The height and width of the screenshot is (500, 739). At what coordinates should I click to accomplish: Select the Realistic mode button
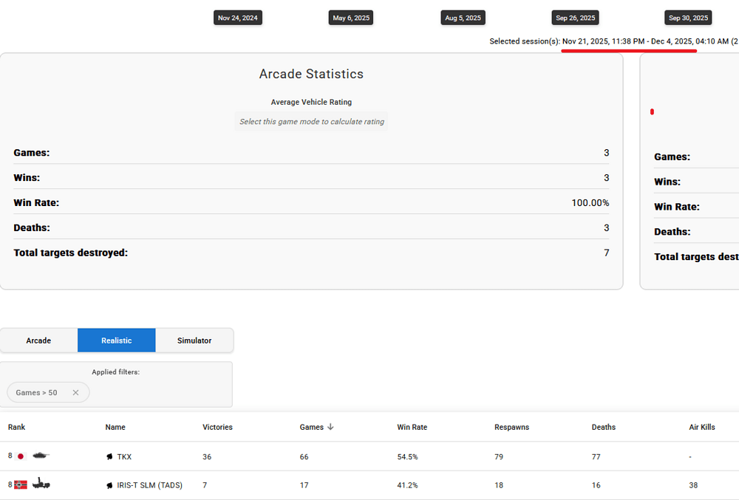(x=117, y=340)
